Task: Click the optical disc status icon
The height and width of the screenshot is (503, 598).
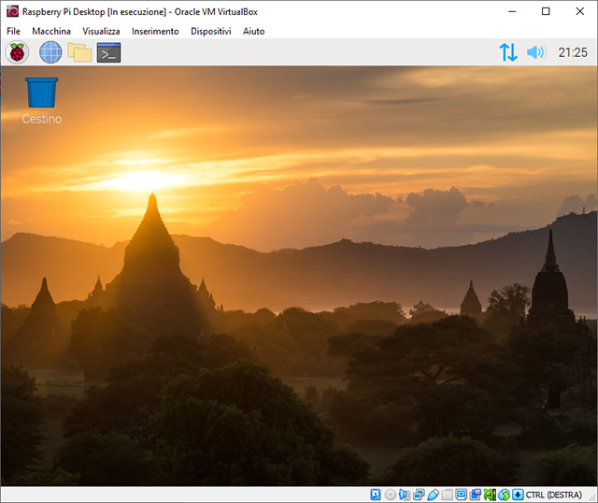Action: tap(390, 495)
